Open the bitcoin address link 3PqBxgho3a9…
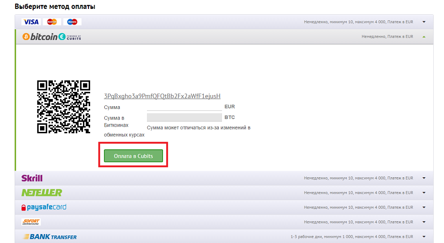This screenshot has width=444, height=243. pos(162,96)
